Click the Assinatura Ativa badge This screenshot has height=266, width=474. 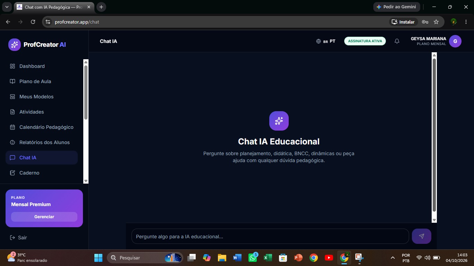[365, 41]
